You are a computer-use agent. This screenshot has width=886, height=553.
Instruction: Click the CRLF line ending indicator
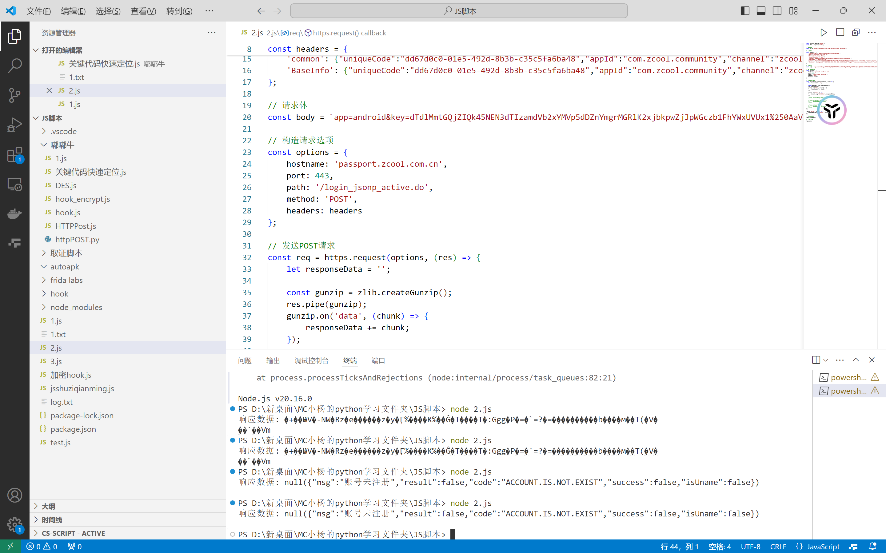click(778, 547)
